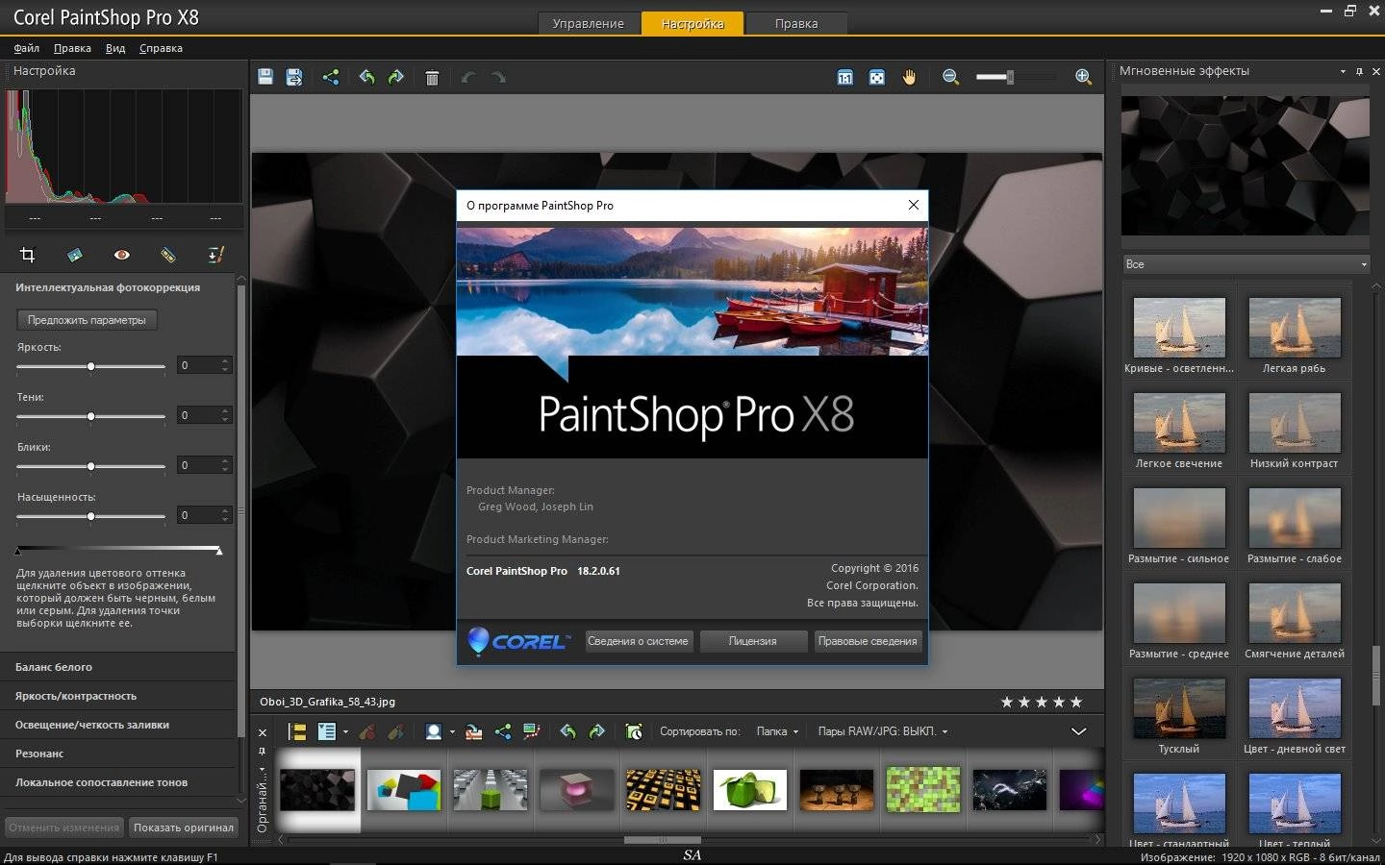Viewport: 1385px width, 865px height.
Task: Click the Rotate left icon in Organizer toolbar
Action: 567,731
